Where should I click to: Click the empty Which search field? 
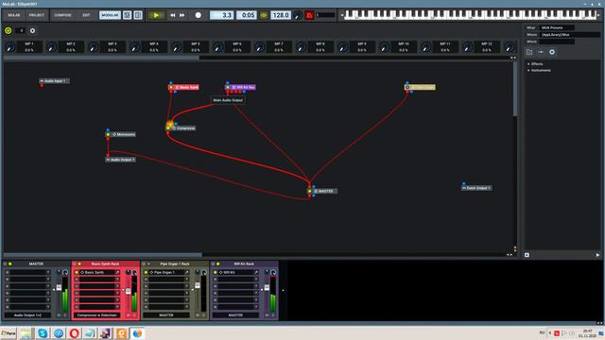coord(557,42)
